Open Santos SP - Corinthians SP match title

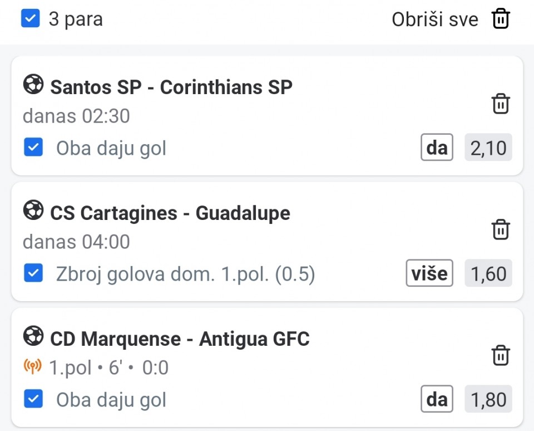(x=171, y=87)
